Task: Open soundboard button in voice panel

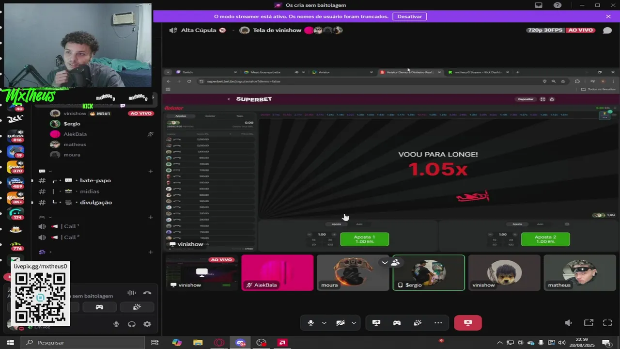Action: point(137,307)
